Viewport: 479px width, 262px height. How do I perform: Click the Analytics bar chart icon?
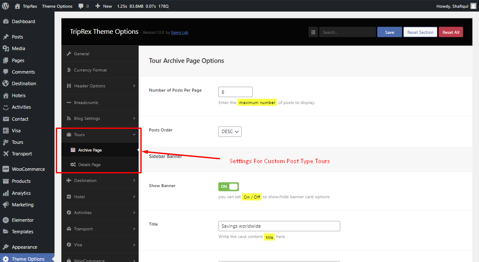(x=6, y=193)
